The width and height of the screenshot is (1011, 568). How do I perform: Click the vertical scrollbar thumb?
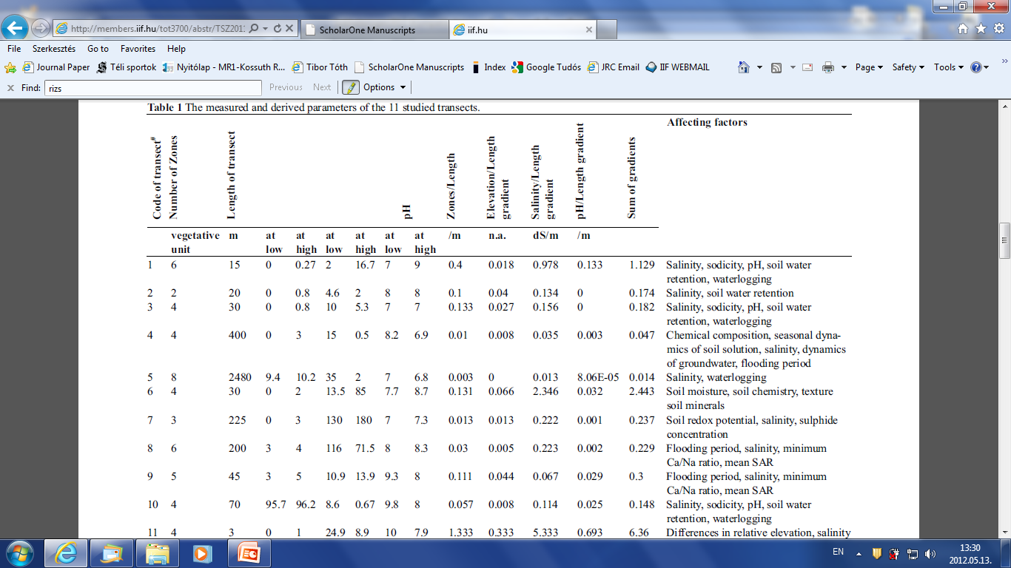[1005, 241]
